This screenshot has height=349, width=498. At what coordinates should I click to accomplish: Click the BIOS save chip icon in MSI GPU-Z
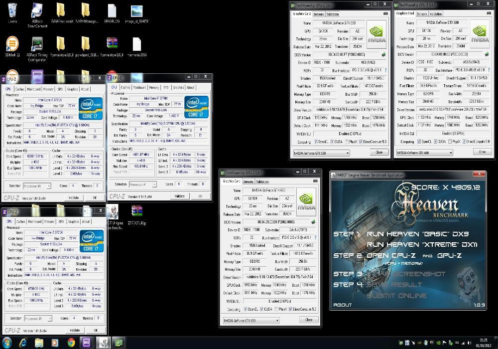coord(383,54)
